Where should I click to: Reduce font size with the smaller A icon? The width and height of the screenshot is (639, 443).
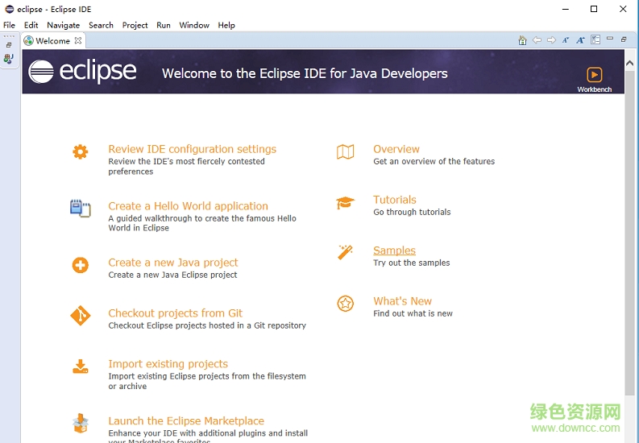[x=566, y=40]
